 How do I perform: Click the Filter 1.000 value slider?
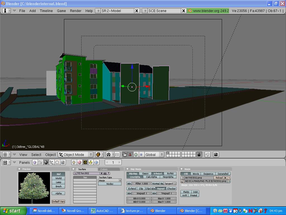click(142, 184)
